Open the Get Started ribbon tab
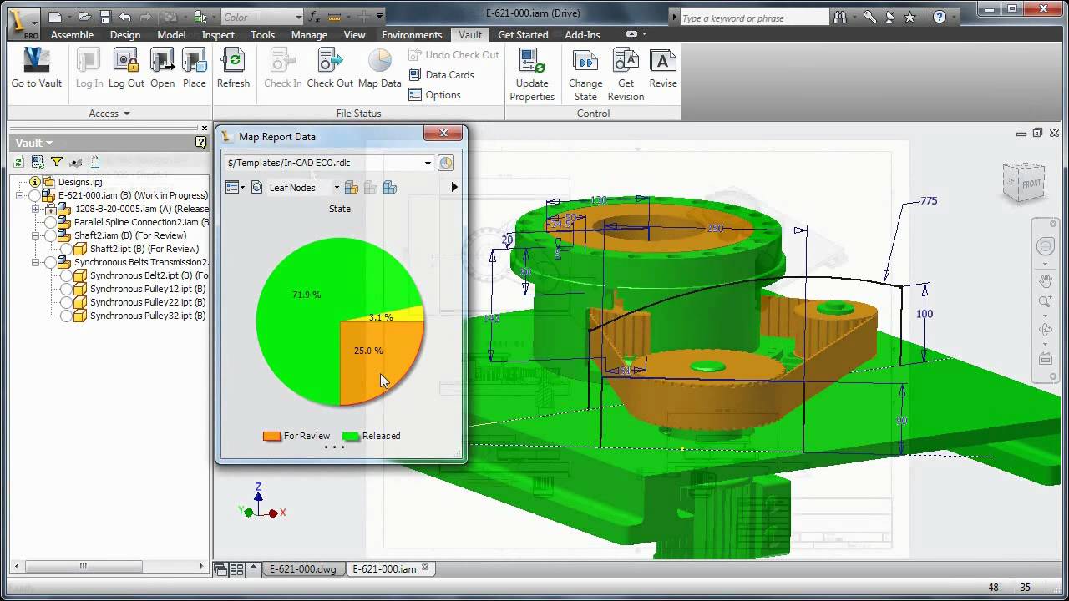The width and height of the screenshot is (1069, 601). point(523,35)
